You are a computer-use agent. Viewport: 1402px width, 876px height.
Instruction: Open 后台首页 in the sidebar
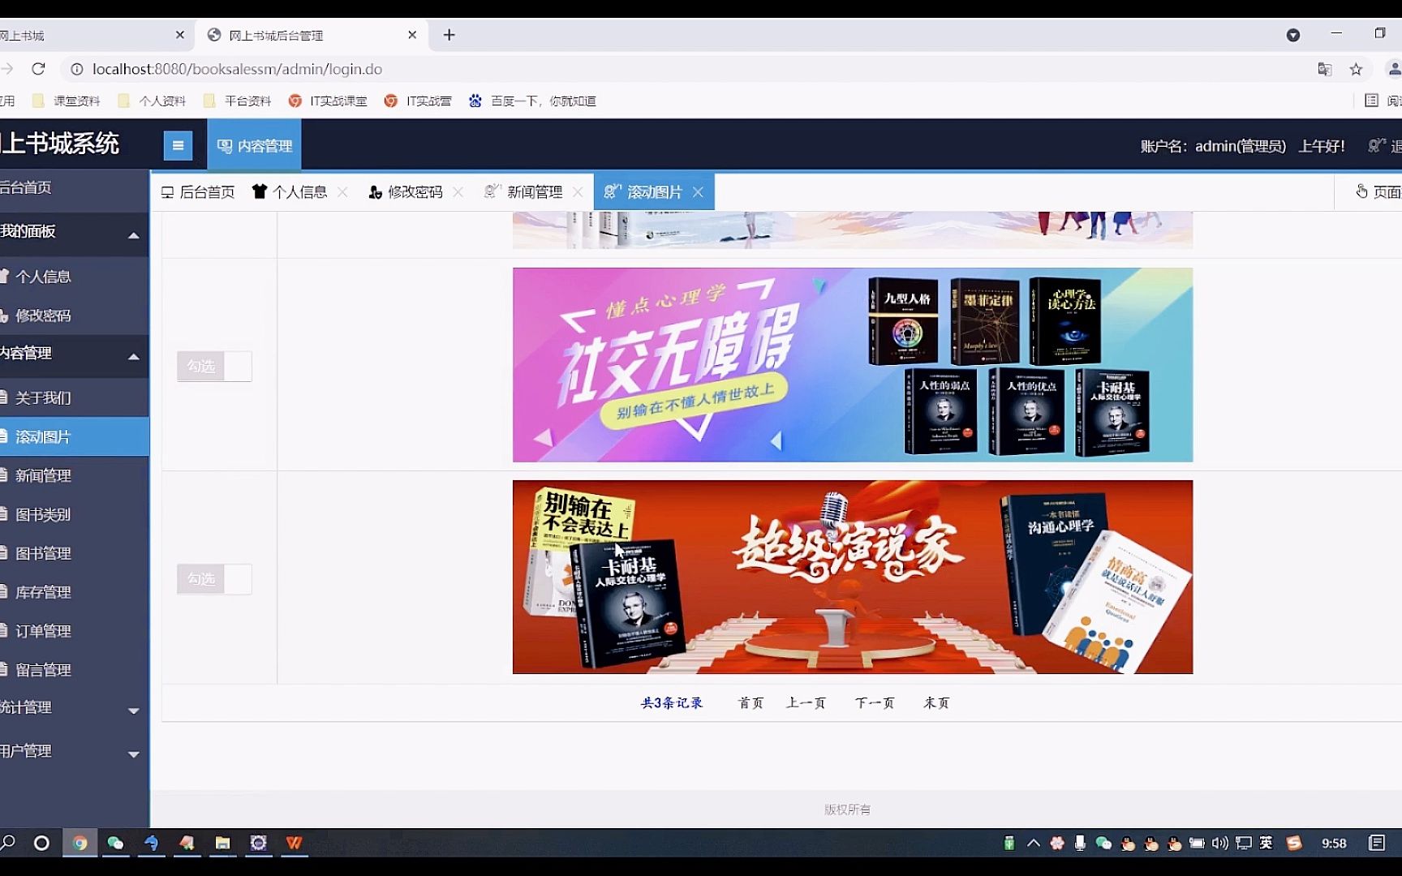coord(74,188)
